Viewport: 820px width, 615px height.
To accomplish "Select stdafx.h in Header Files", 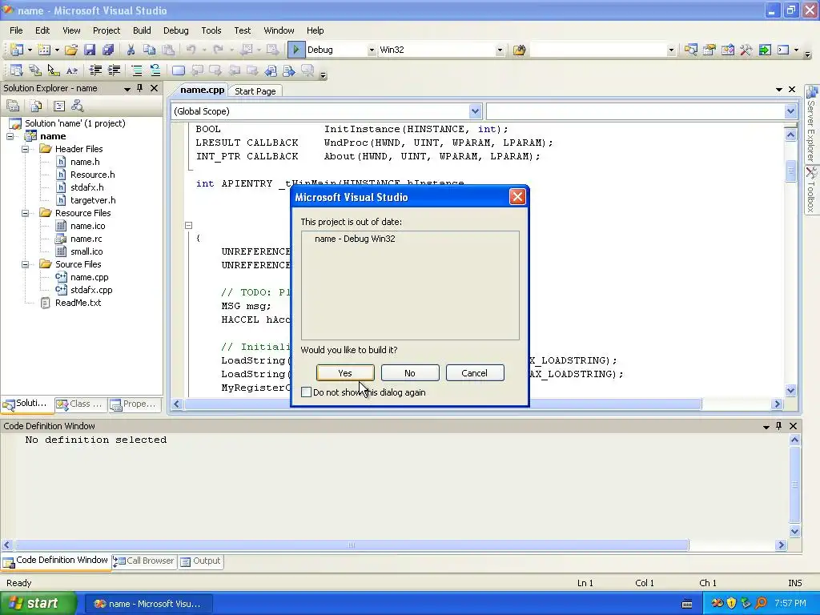I will pyautogui.click(x=86, y=187).
